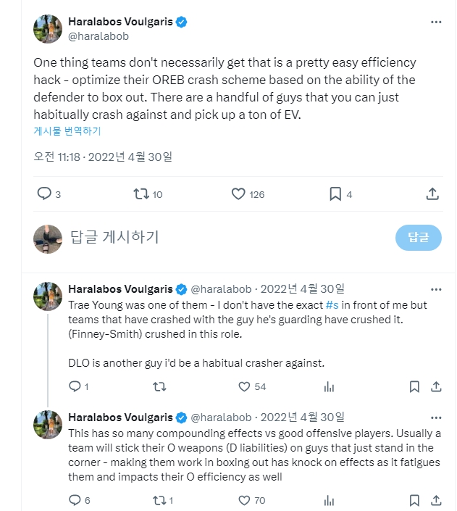View analytics for the Trae Young reply
The width and height of the screenshot is (457, 511).
330,386
